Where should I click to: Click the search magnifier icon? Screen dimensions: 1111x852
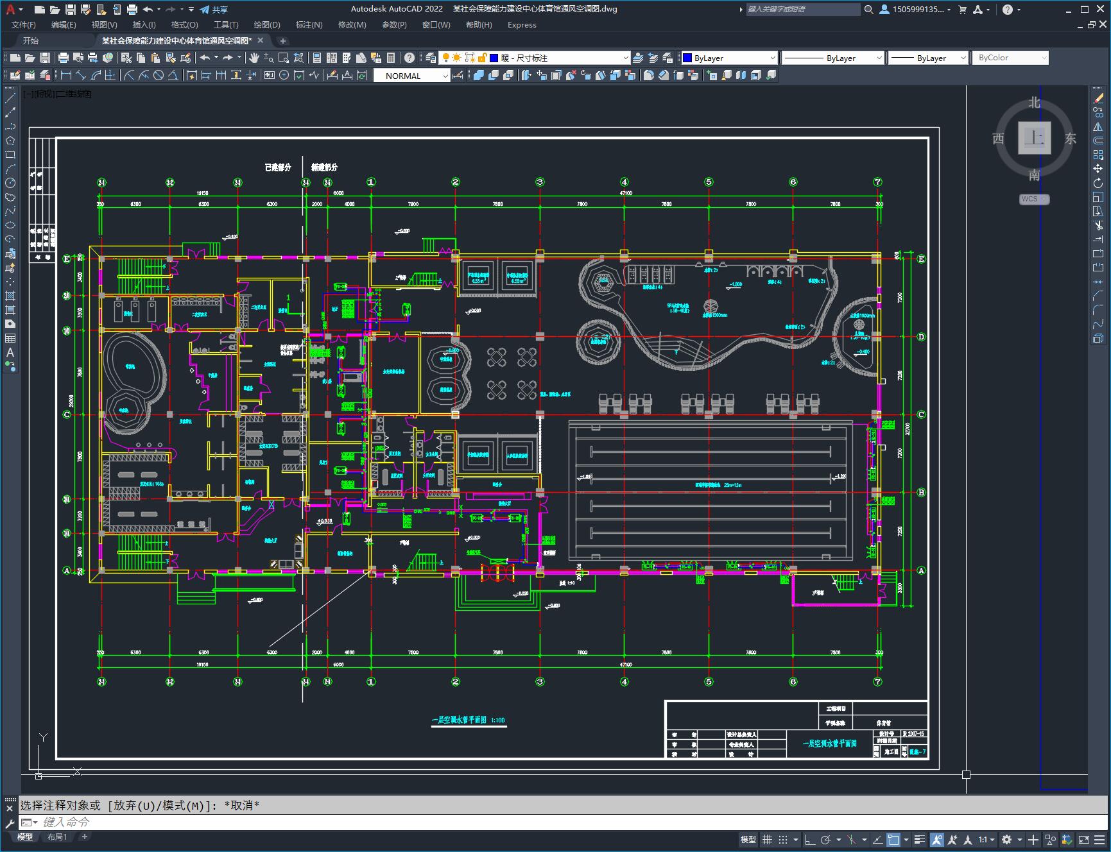click(x=868, y=10)
